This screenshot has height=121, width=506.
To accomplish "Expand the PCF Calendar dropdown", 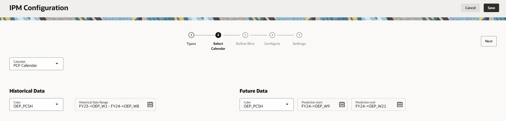I will click(x=57, y=64).
